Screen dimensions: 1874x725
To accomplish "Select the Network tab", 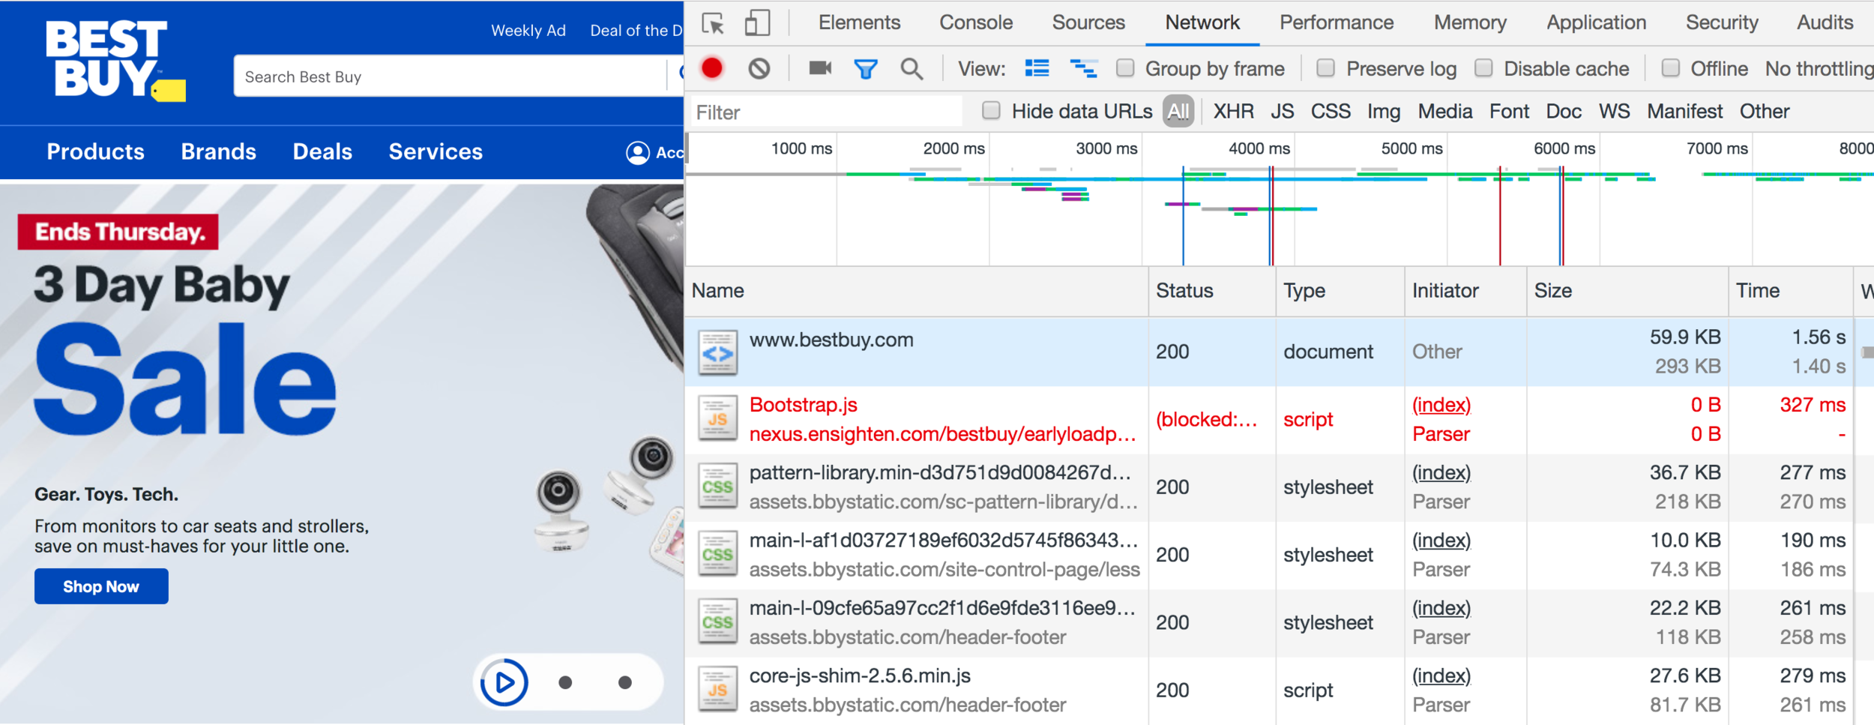I will tap(1202, 22).
